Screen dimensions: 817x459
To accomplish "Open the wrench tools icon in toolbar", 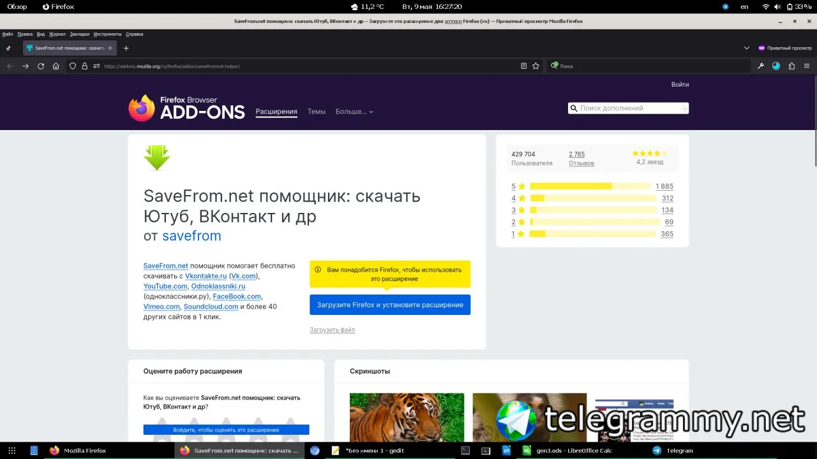I will [x=761, y=66].
